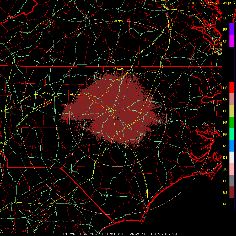This screenshot has width=236, height=236.
Task: Click the DS legend label
Action: click(x=225, y=158)
